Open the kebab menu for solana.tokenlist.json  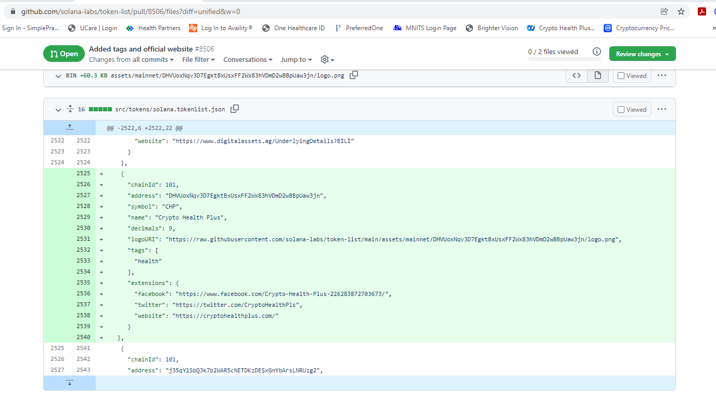tap(661, 109)
